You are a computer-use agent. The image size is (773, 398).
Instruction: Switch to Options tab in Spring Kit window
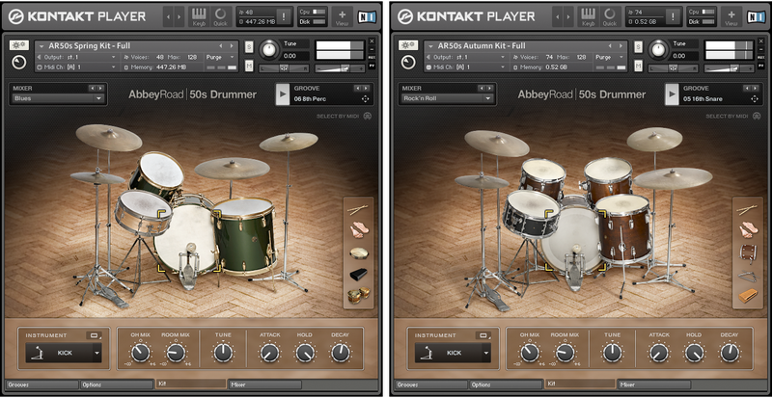coord(117,385)
